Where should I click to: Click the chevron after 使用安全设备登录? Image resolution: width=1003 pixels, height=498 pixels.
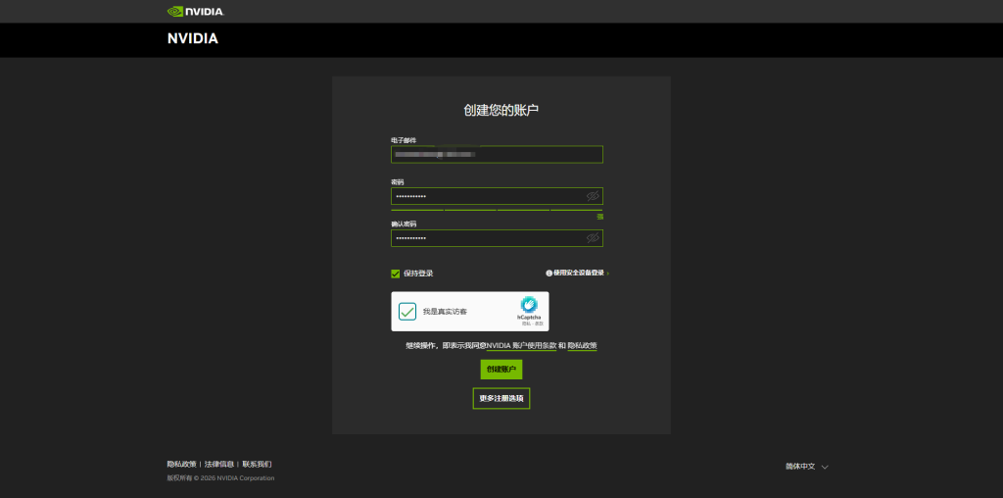[x=607, y=274]
